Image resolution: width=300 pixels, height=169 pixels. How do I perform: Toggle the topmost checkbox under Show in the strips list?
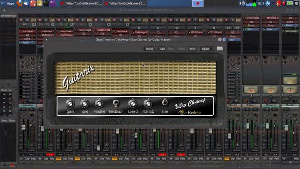click(x=4, y=94)
